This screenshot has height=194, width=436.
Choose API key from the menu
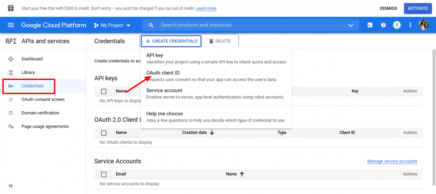[216, 58]
